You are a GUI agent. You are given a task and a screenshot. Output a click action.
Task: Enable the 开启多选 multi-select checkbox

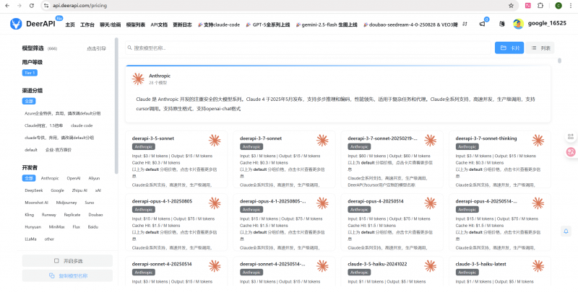point(67,260)
